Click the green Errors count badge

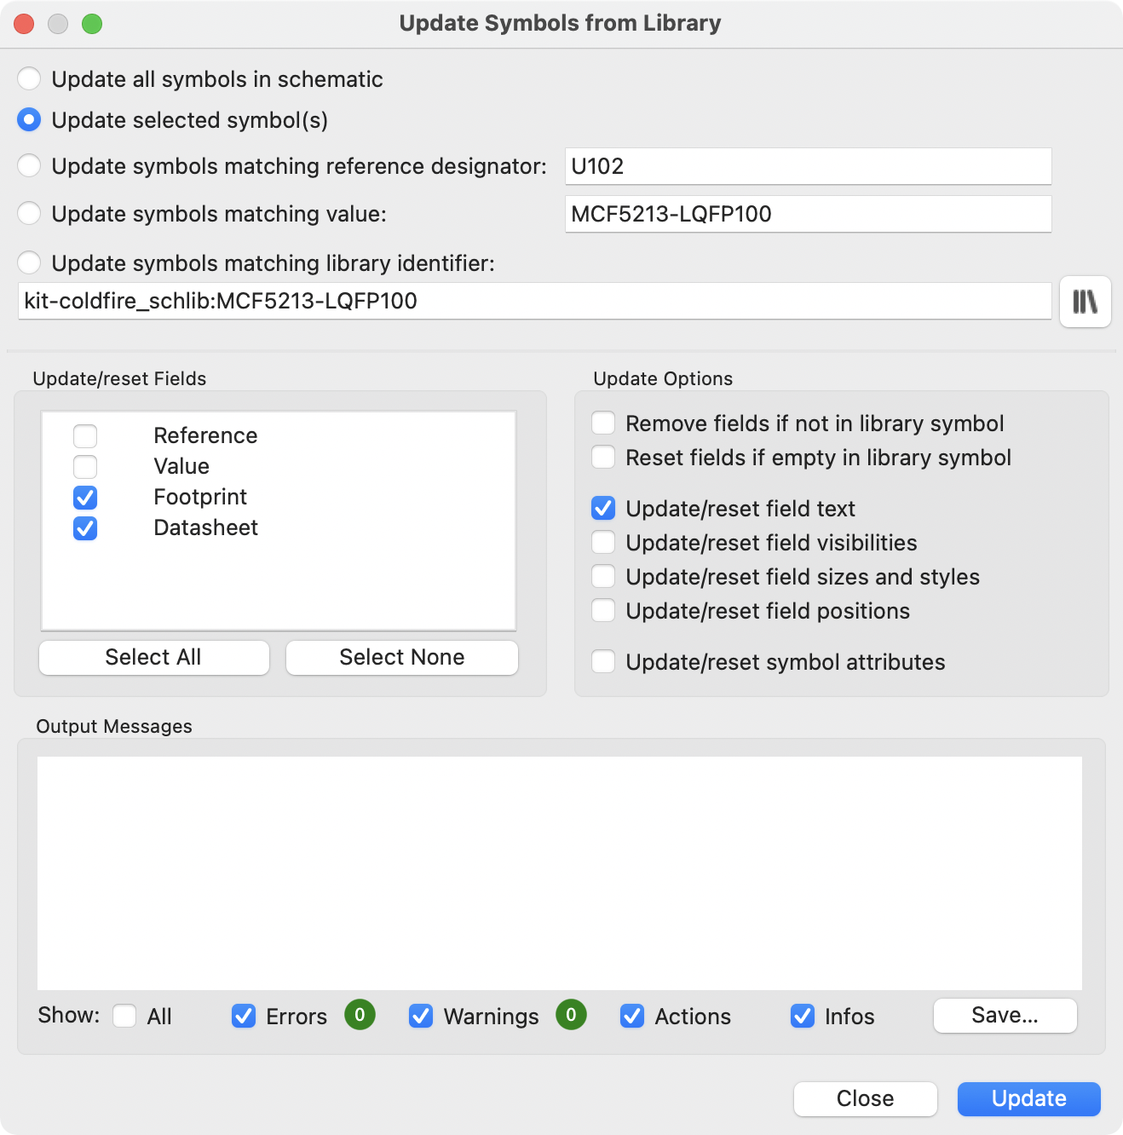pyautogui.click(x=359, y=1016)
